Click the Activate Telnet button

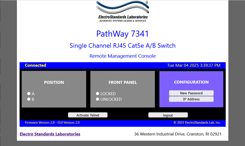click(x=88, y=115)
